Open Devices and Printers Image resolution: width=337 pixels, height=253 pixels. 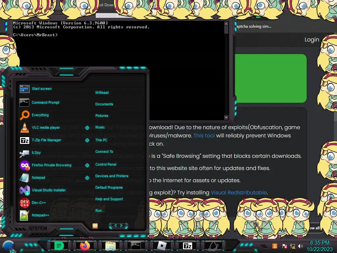pos(112,176)
